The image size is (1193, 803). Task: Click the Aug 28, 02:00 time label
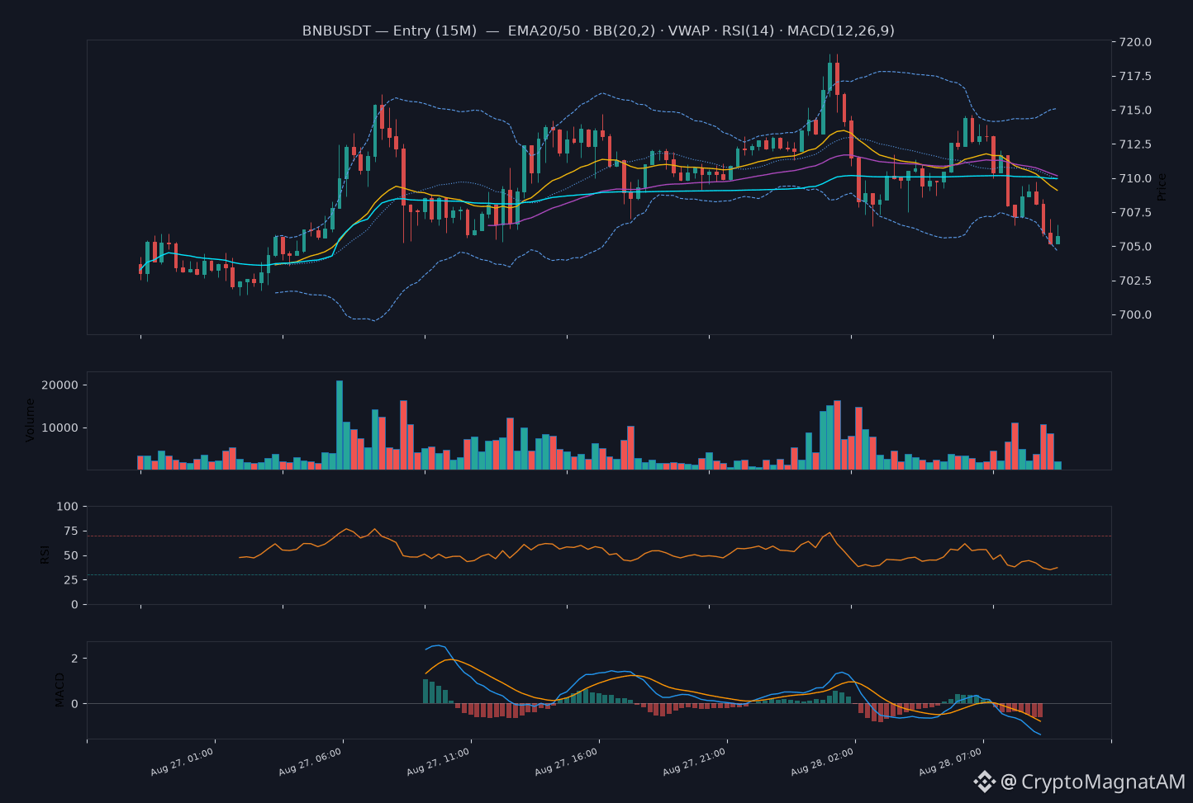[x=822, y=762]
